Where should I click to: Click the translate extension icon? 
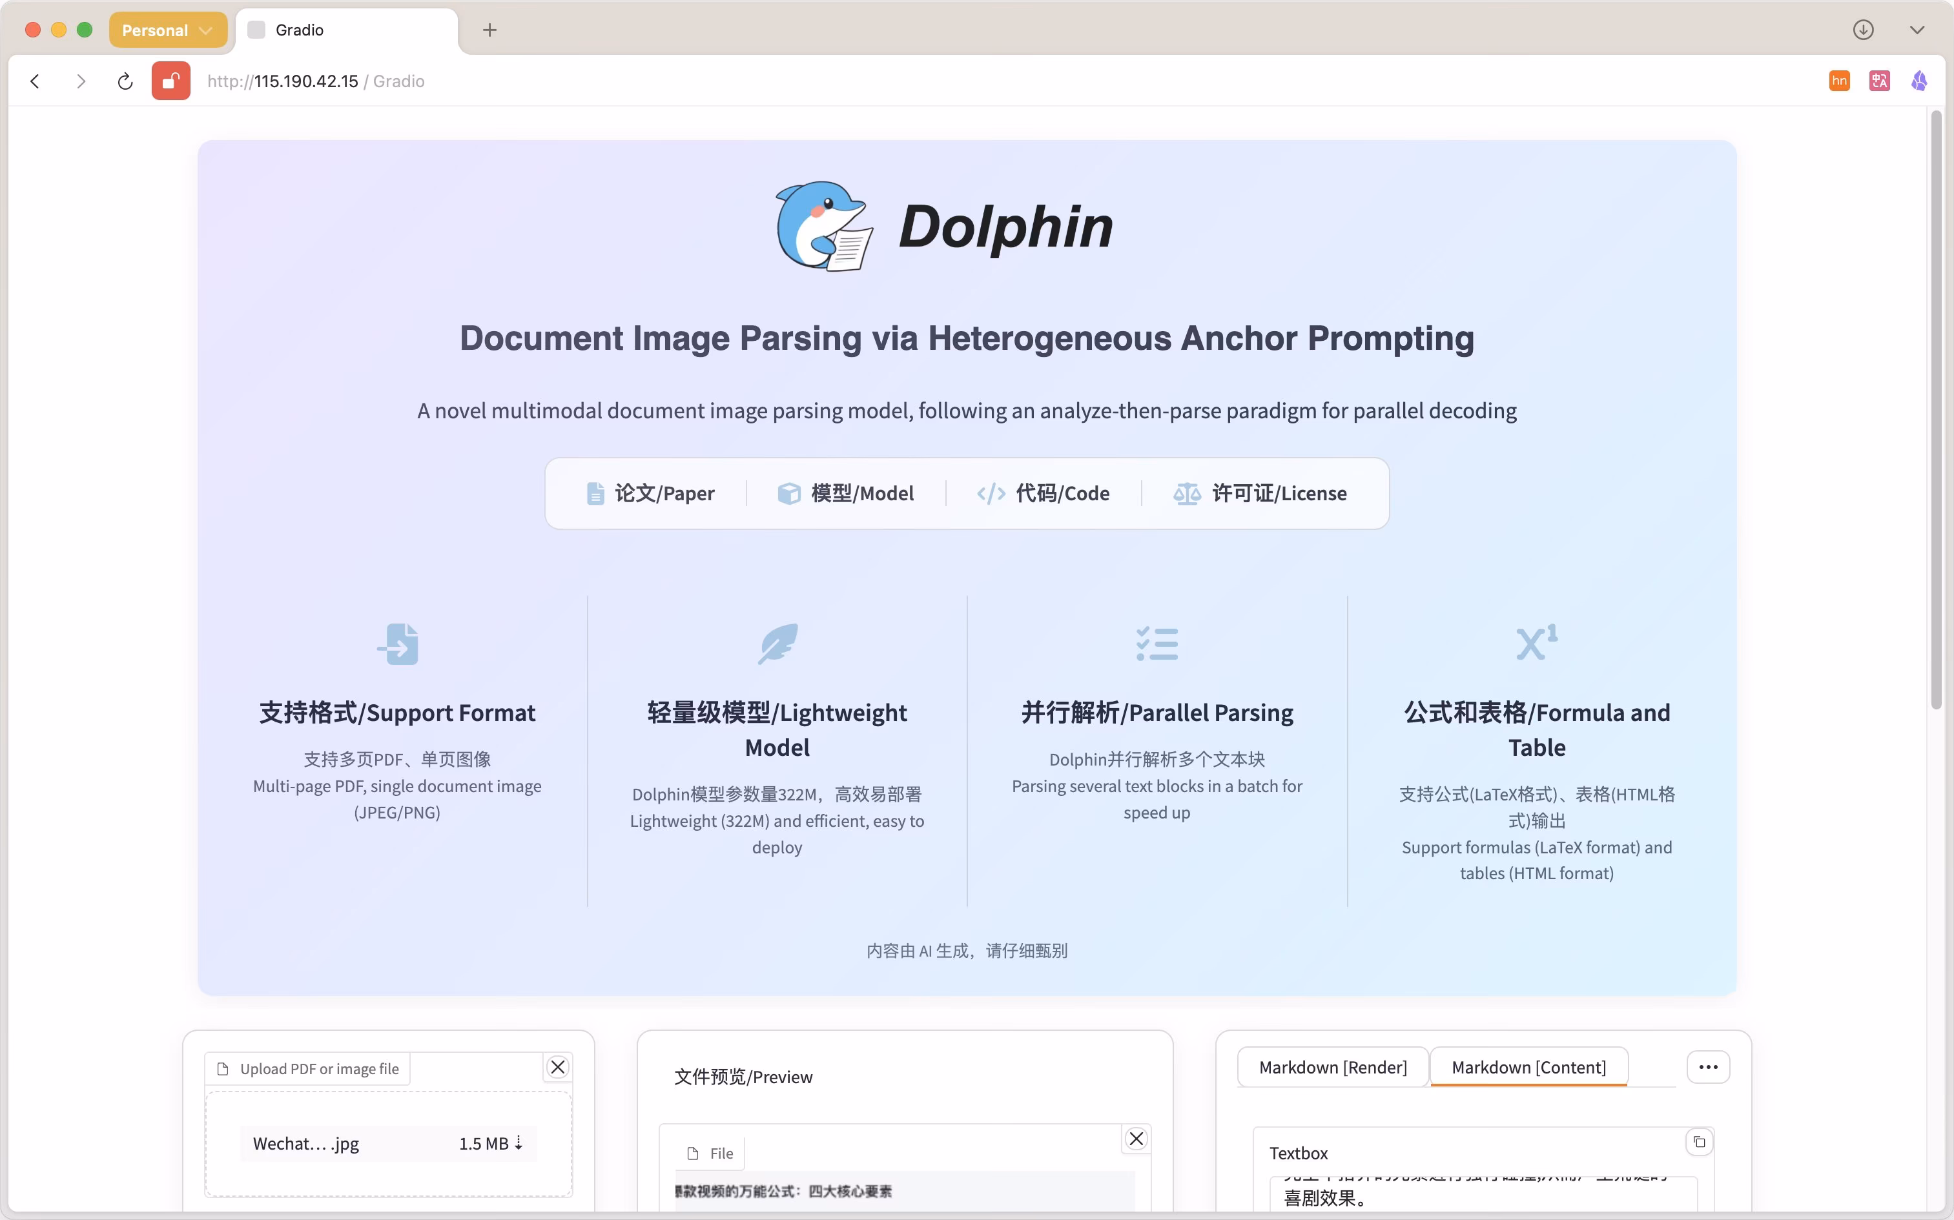(x=1879, y=81)
